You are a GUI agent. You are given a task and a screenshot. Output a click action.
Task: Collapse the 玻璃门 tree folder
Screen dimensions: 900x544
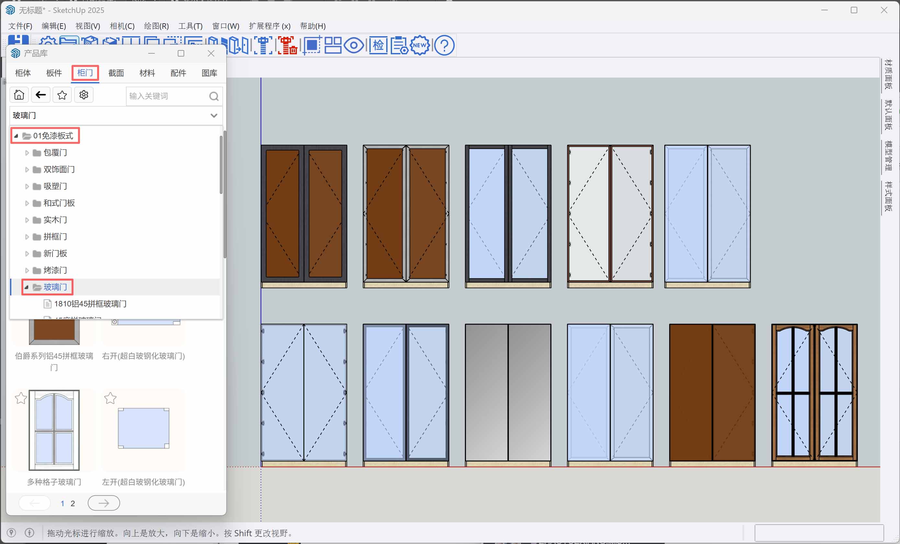[x=26, y=287]
